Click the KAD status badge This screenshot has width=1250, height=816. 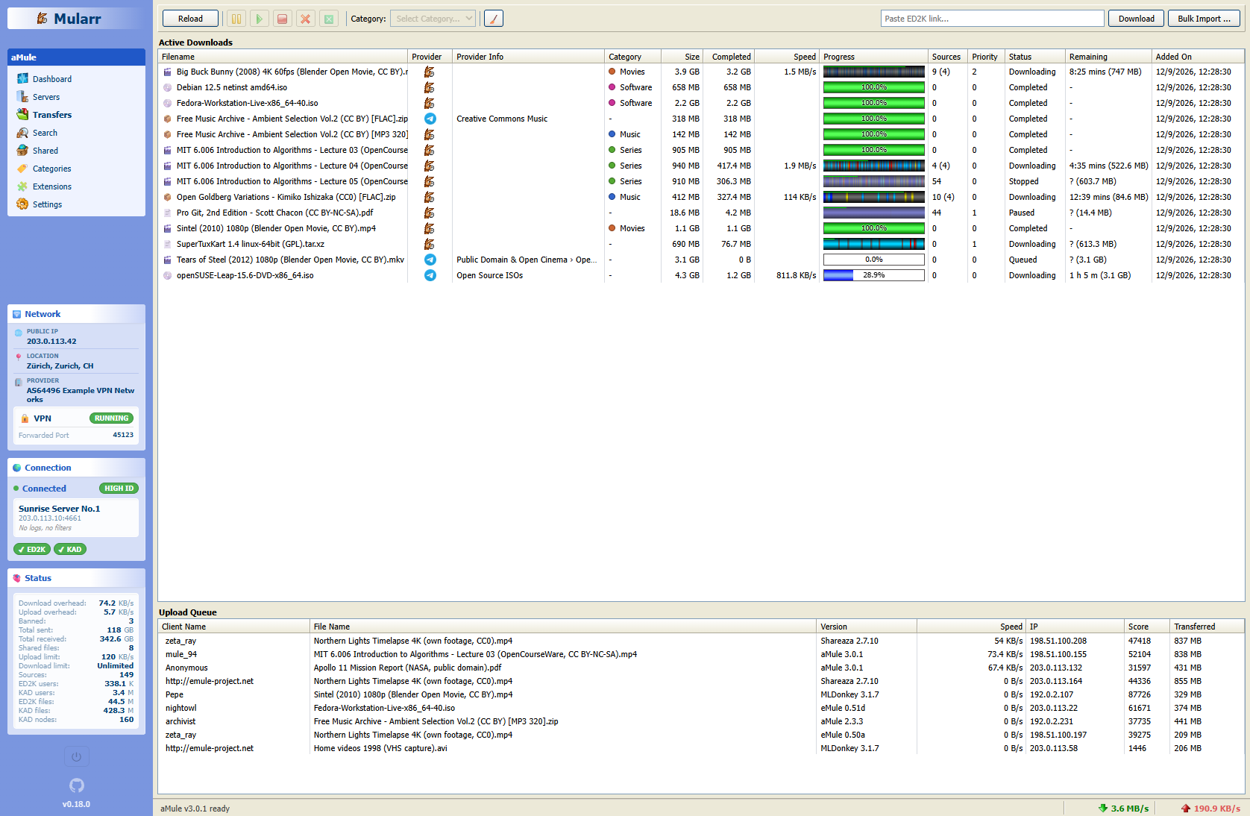pyautogui.click(x=70, y=549)
